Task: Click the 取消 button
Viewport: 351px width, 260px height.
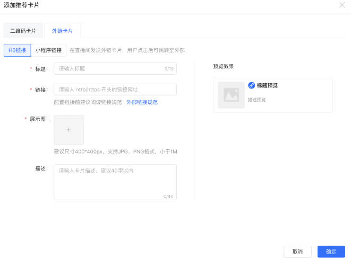Action: (x=297, y=252)
